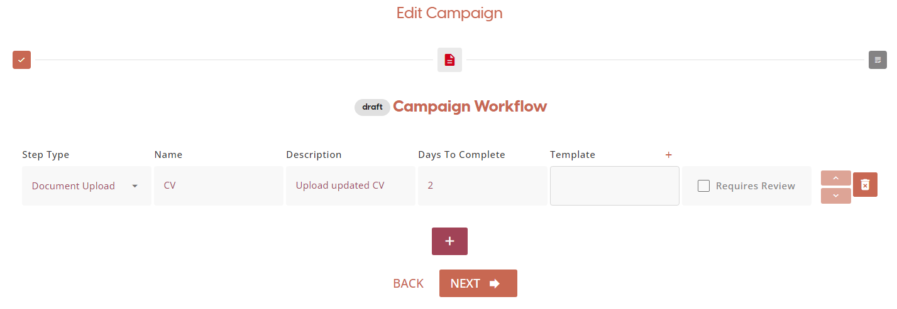Enable the Requires Review checkbox
The width and height of the screenshot is (897, 309).
coord(704,186)
